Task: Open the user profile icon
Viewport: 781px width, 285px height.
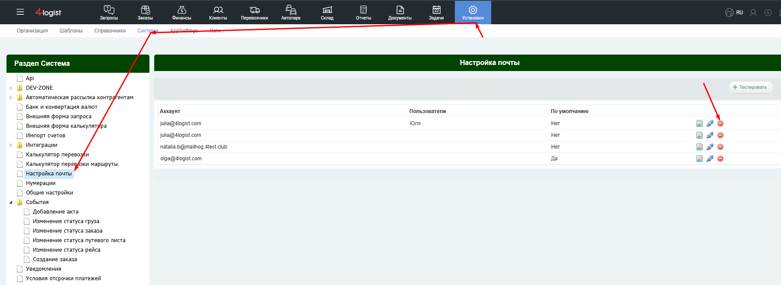Action: point(753,13)
